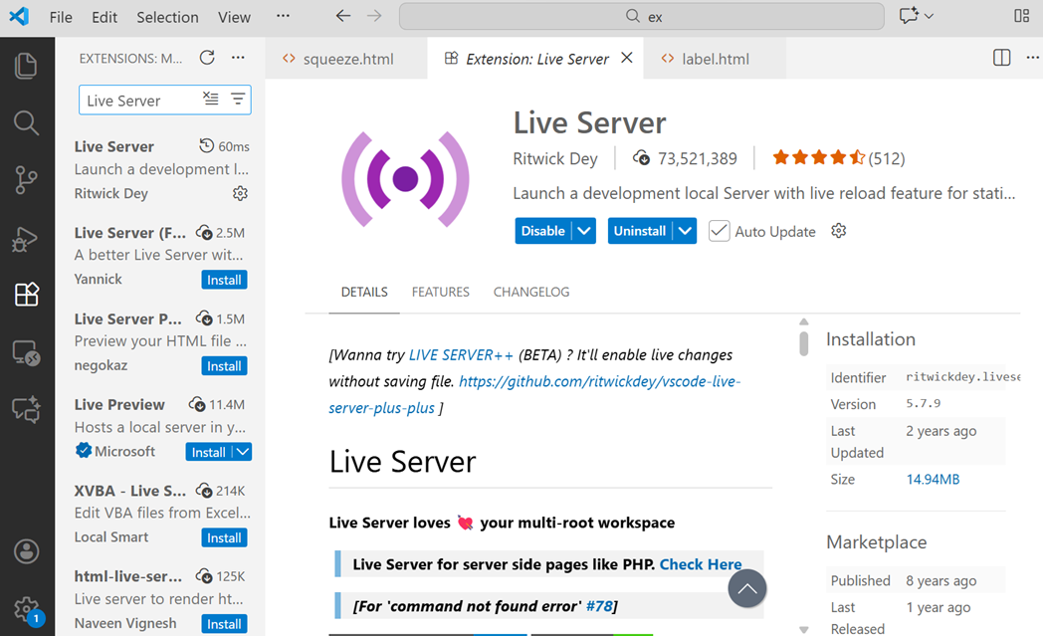Open the vscode-live-server-plus-plus GitHub link
This screenshot has height=636, width=1043.
coord(599,381)
